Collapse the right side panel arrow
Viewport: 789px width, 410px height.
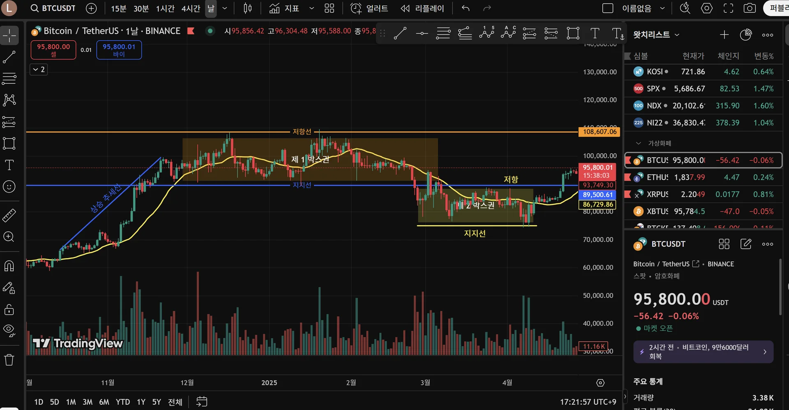[x=625, y=396]
